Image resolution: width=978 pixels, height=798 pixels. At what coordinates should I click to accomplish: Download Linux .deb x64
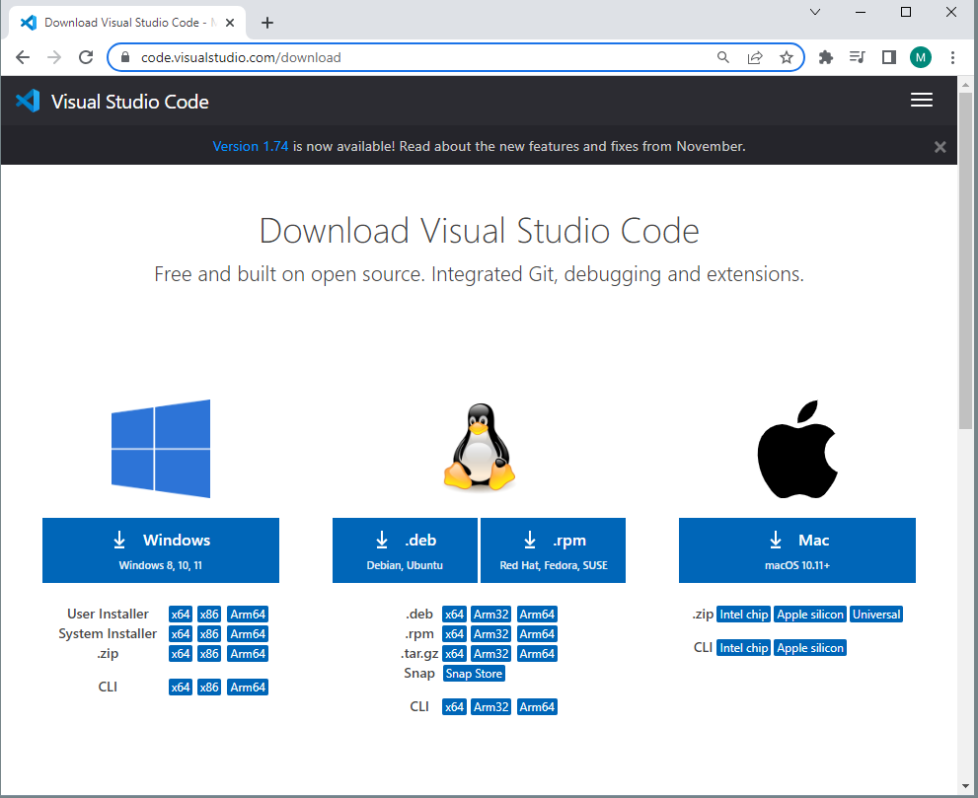click(454, 615)
